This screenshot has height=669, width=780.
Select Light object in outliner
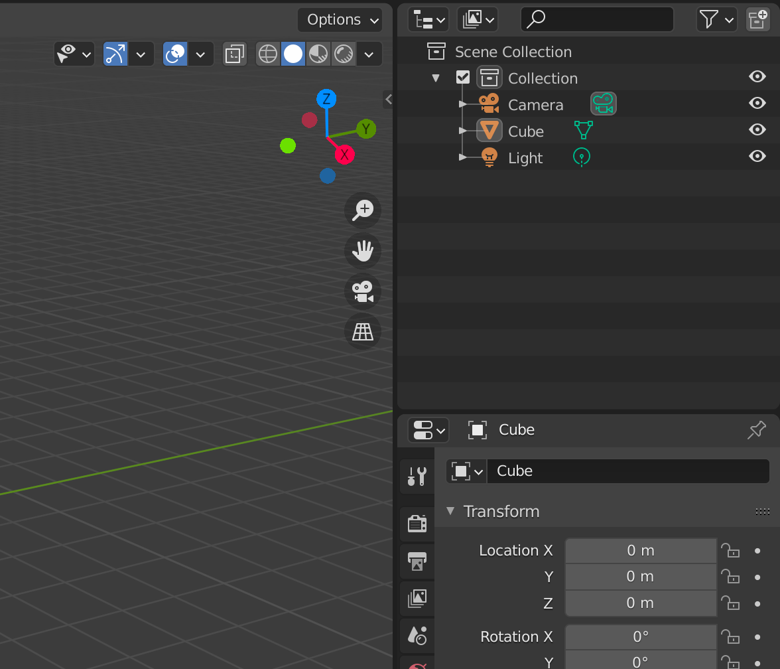pyautogui.click(x=525, y=158)
